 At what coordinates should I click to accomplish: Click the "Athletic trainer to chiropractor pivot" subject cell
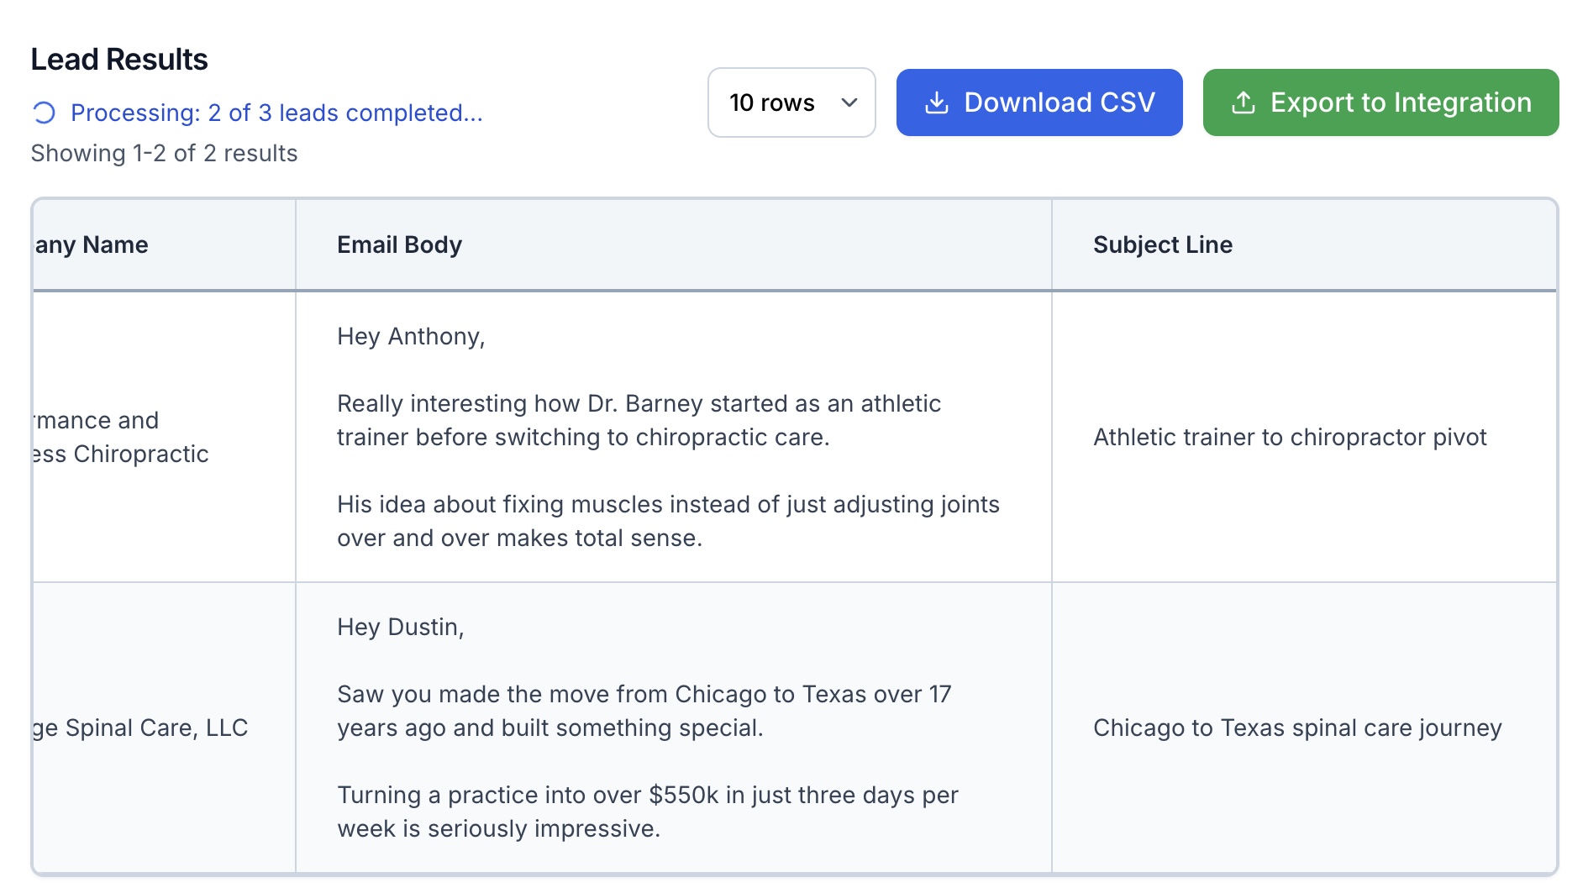pos(1289,437)
